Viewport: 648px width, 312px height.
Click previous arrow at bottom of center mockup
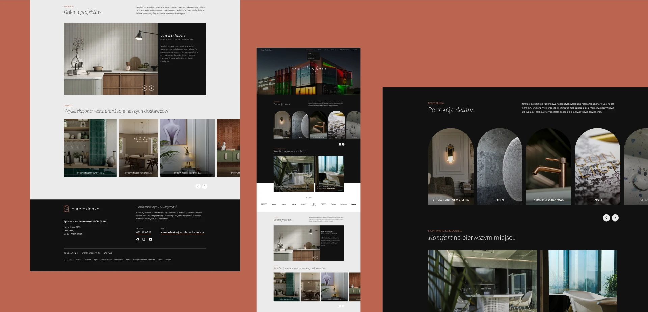(340, 306)
